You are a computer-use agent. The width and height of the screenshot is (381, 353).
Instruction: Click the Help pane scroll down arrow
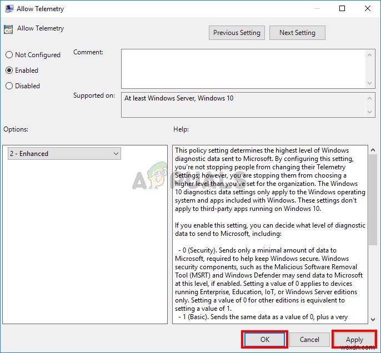[373, 320]
